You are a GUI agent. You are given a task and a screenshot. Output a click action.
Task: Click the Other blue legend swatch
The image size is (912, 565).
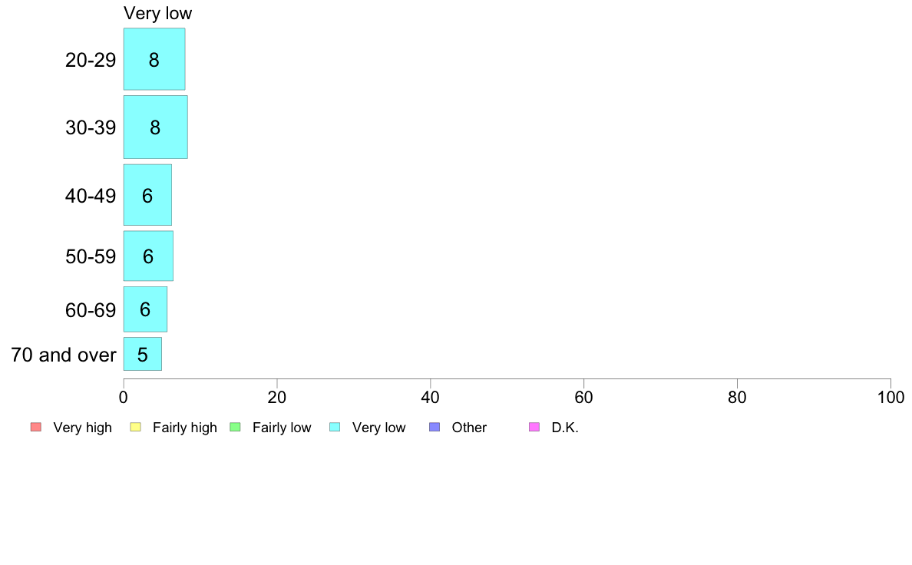click(x=435, y=427)
